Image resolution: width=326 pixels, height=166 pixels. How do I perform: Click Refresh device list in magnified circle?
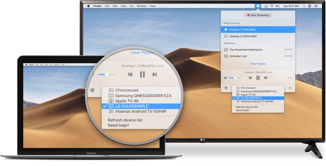pyautogui.click(x=125, y=120)
